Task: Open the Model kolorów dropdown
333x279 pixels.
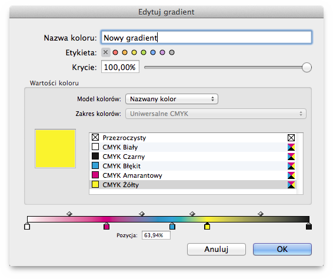Action: pyautogui.click(x=172, y=99)
